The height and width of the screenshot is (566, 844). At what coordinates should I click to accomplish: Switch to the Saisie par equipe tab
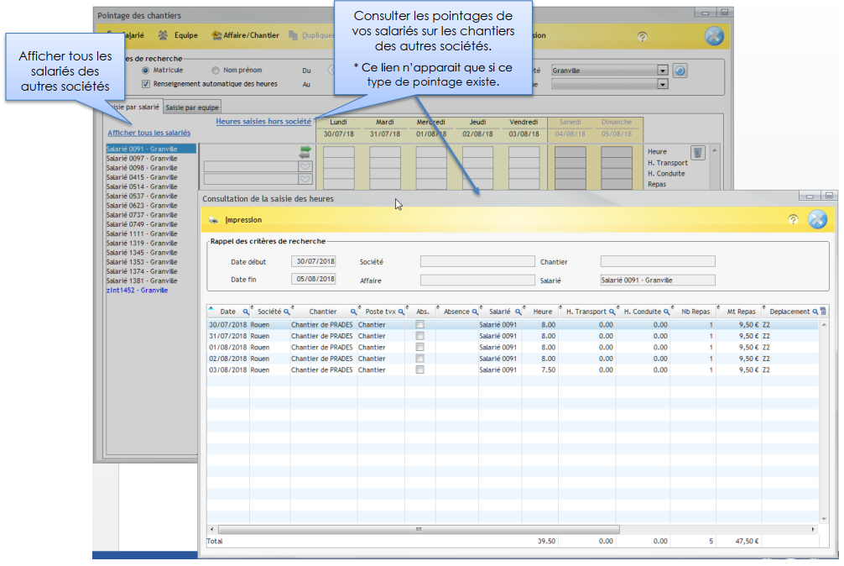(191, 107)
